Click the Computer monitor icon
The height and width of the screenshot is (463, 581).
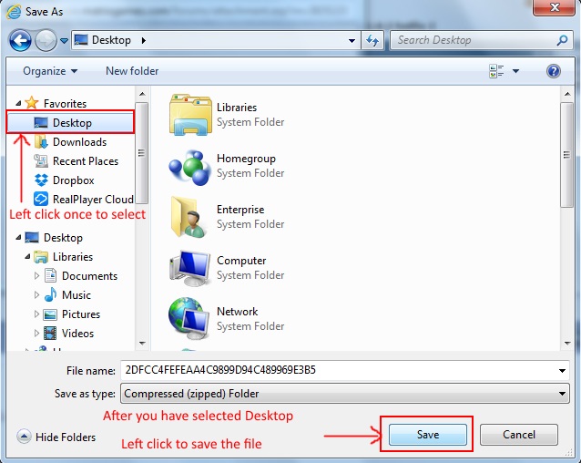pos(190,268)
